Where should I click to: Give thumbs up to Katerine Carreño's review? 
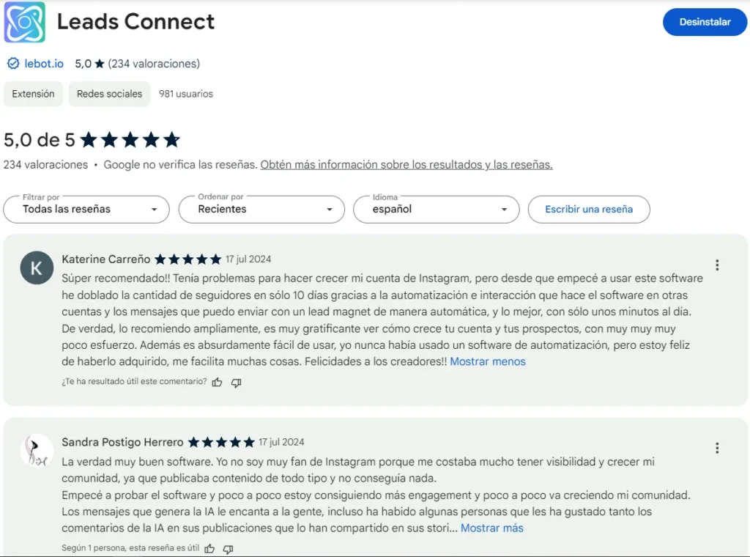point(217,382)
